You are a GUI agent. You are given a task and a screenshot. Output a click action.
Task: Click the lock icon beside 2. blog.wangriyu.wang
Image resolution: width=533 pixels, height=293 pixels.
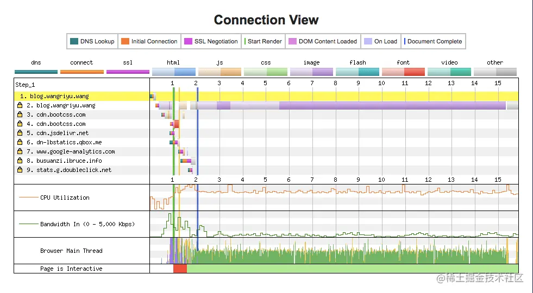click(20, 105)
